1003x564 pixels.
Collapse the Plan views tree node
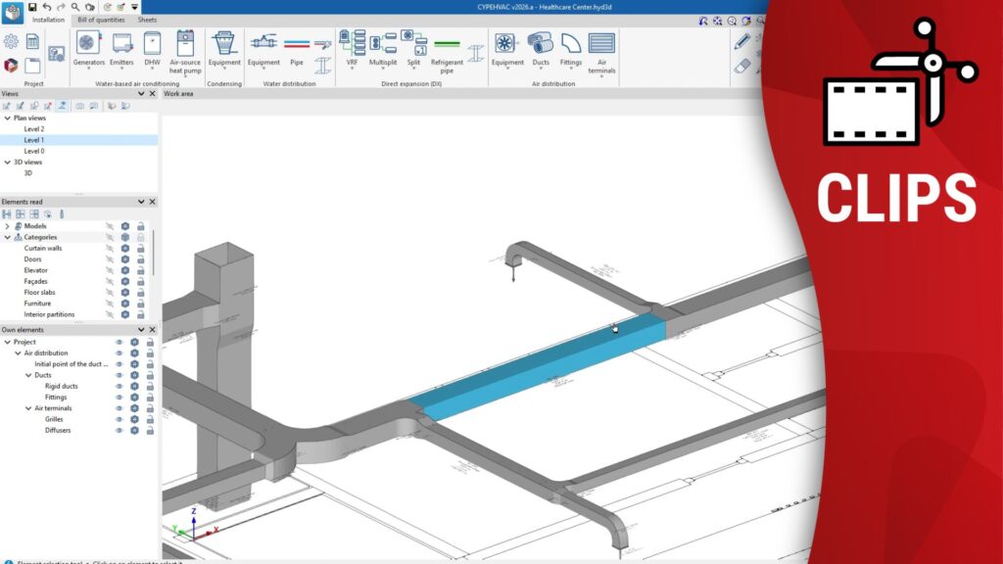pos(8,117)
